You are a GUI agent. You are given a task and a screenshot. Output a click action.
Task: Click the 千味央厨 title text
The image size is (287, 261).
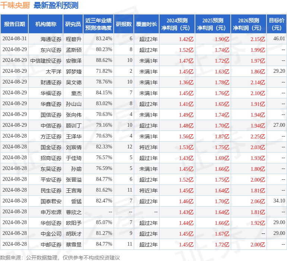[15, 5]
